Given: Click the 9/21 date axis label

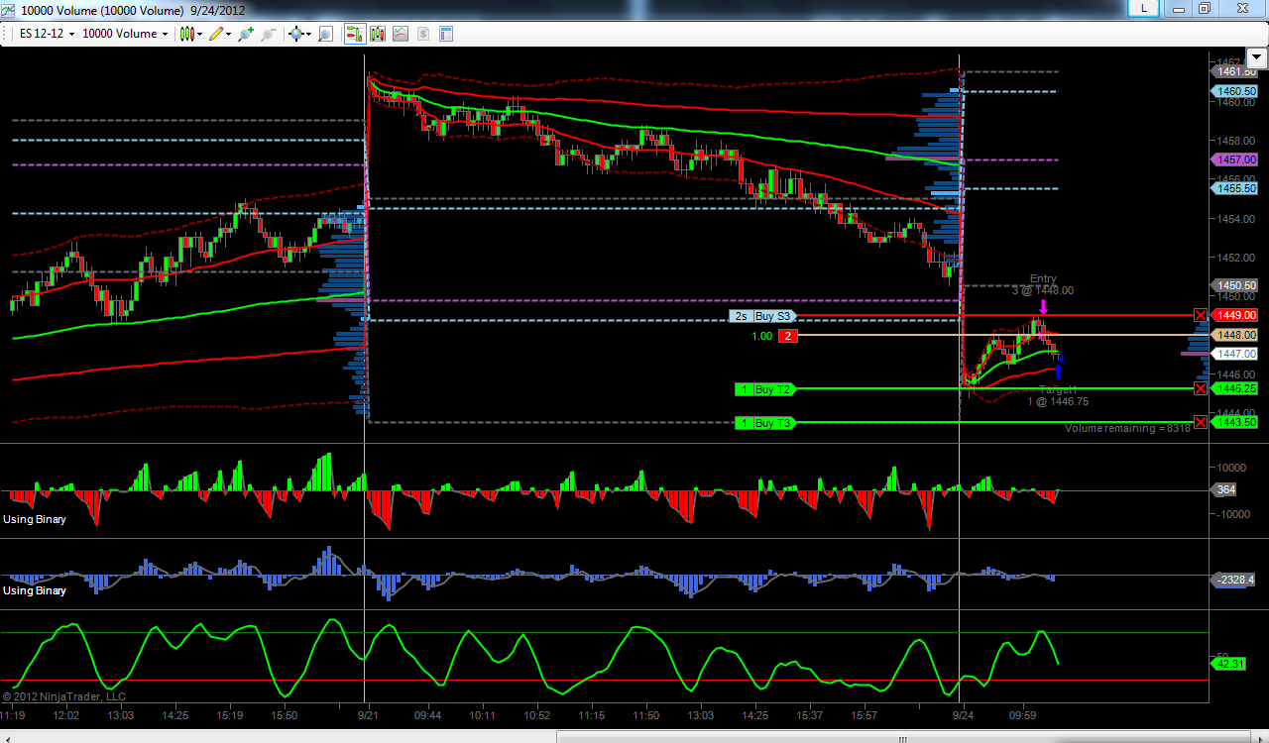Looking at the screenshot, I should [368, 714].
